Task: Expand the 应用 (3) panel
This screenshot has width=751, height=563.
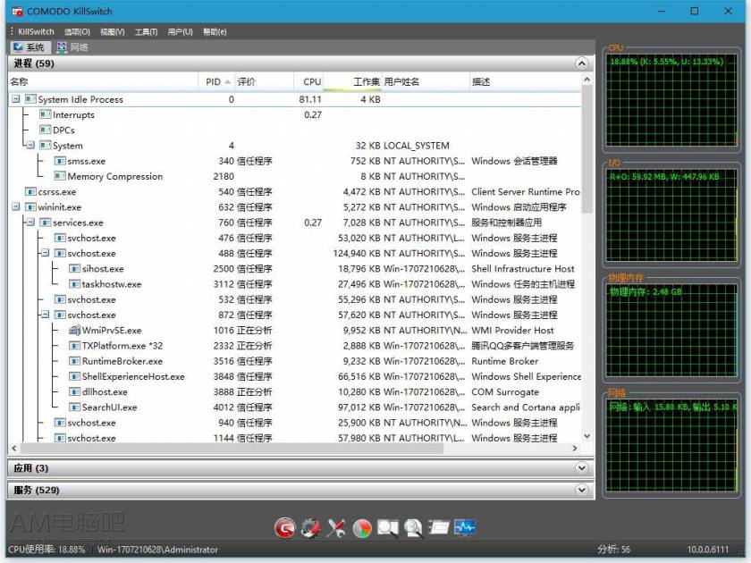Action: pyautogui.click(x=581, y=468)
